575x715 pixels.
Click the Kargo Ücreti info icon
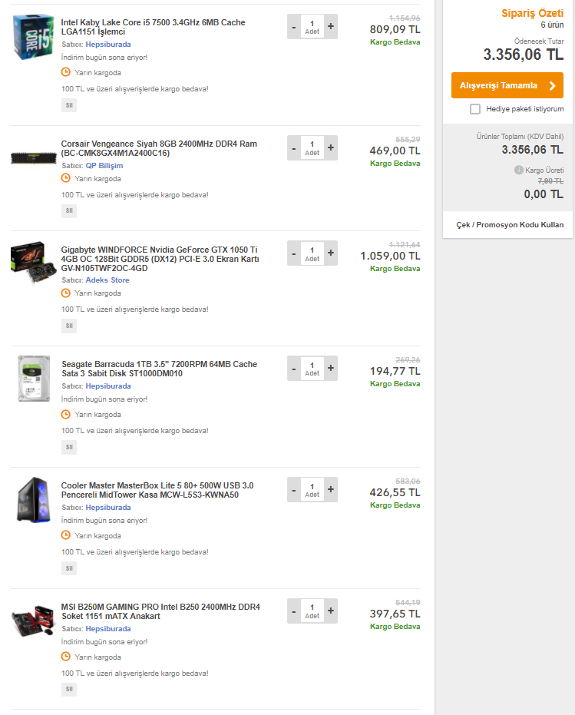point(519,170)
